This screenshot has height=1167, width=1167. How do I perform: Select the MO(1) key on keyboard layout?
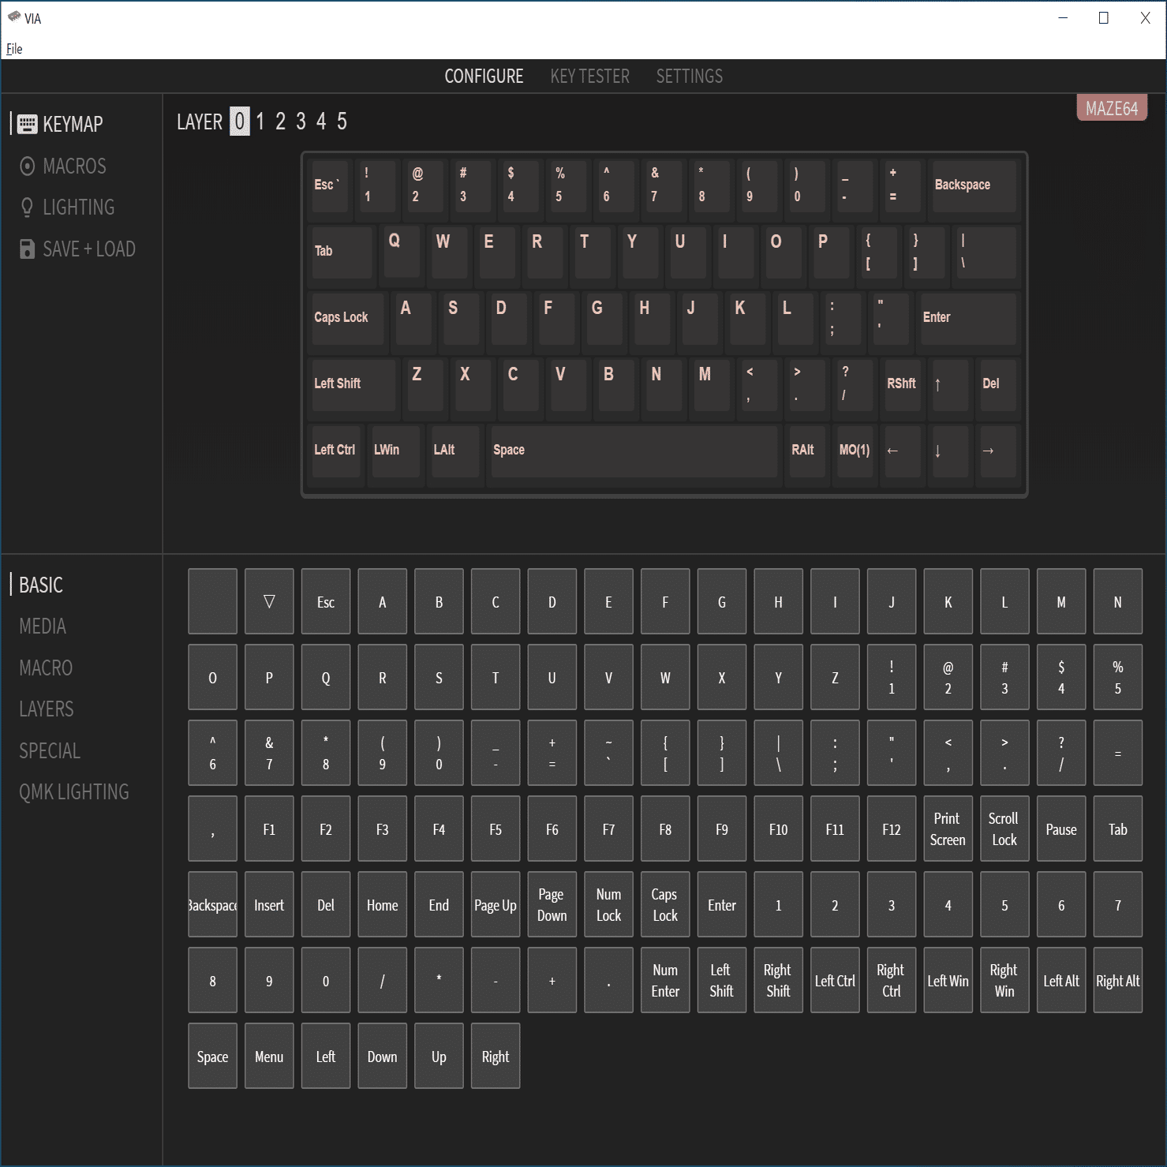[x=855, y=451]
